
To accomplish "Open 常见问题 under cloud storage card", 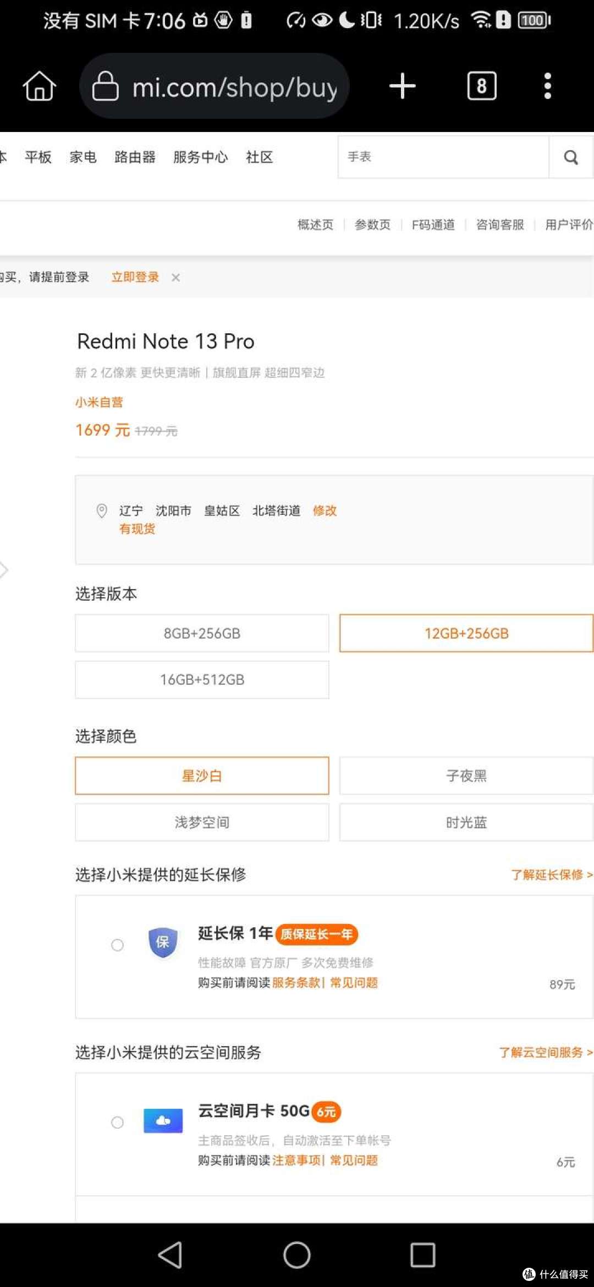I will pyautogui.click(x=354, y=1160).
